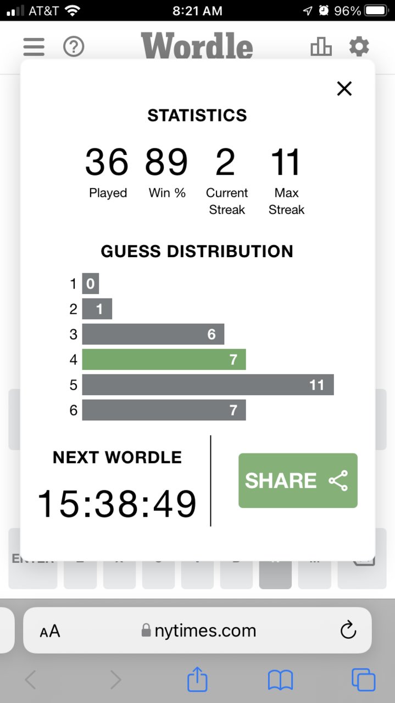395x703 pixels.
Task: Open the Safari share sheet icon
Action: coord(197,679)
